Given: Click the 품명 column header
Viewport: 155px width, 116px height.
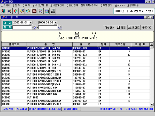Looking at the screenshot, I should tap(50, 45).
